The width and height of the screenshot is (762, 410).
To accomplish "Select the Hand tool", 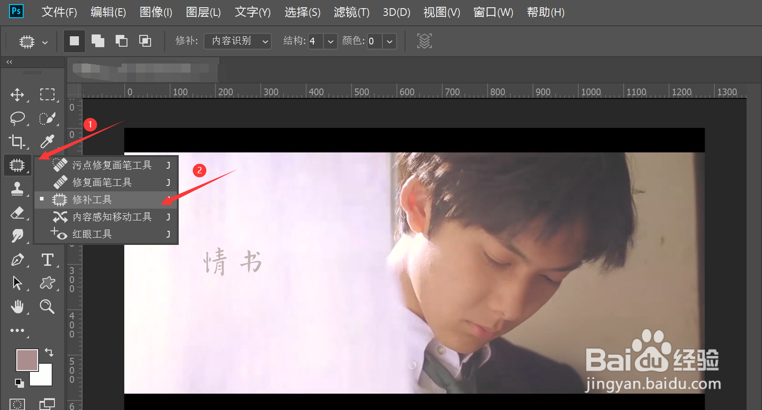I will 17,307.
